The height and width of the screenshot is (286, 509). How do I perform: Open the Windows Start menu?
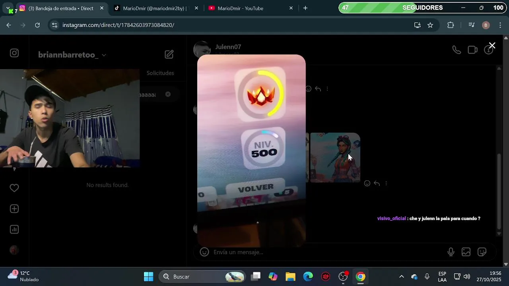148,276
